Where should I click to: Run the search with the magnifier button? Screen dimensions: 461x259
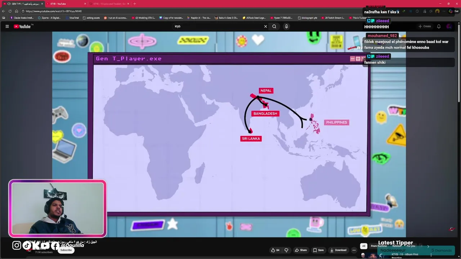[x=274, y=26]
